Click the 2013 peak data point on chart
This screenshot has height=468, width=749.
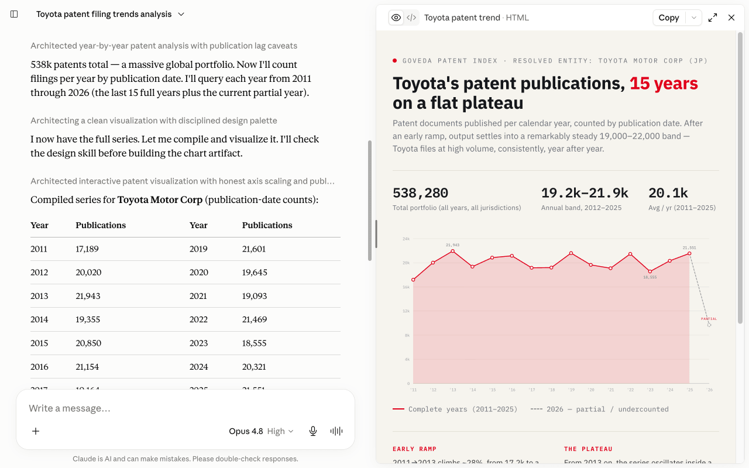(x=452, y=251)
